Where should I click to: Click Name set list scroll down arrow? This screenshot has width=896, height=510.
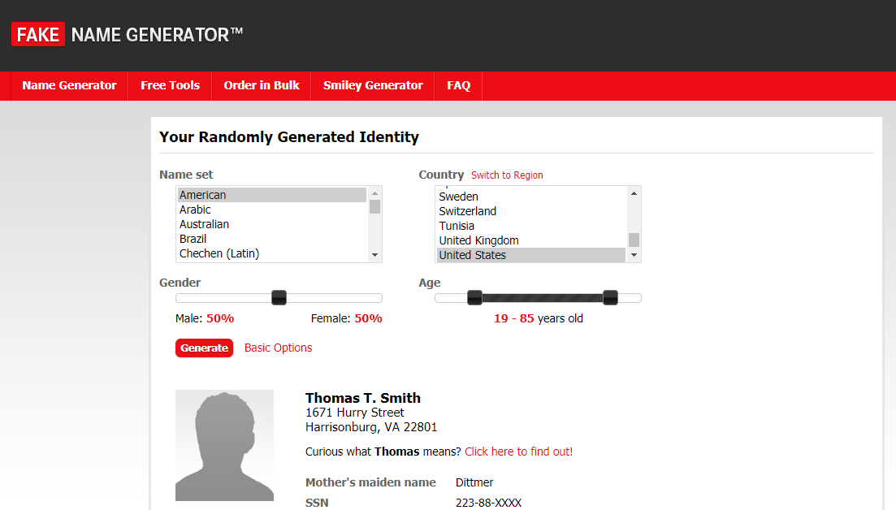click(x=374, y=255)
